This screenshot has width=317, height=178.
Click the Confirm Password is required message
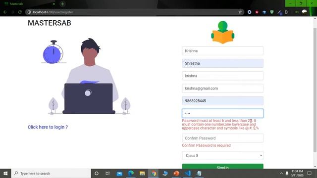(x=206, y=145)
